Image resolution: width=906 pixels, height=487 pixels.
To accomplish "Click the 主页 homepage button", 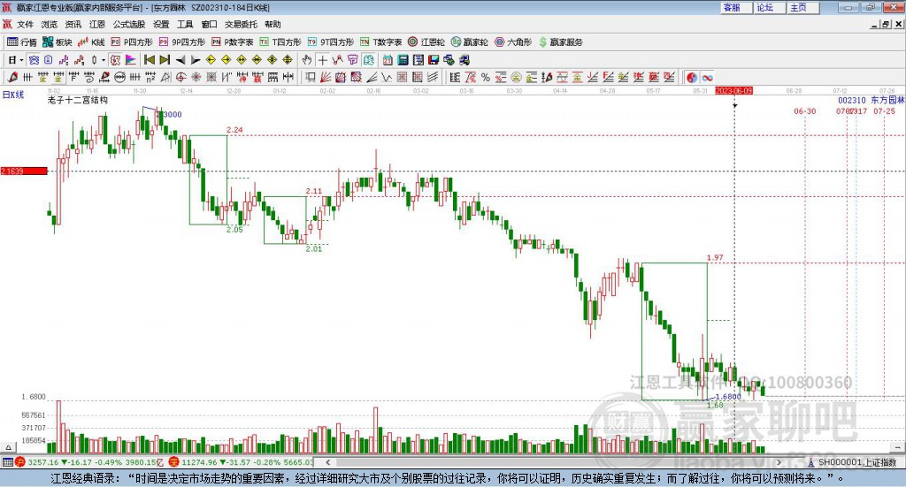I will click(x=803, y=7).
